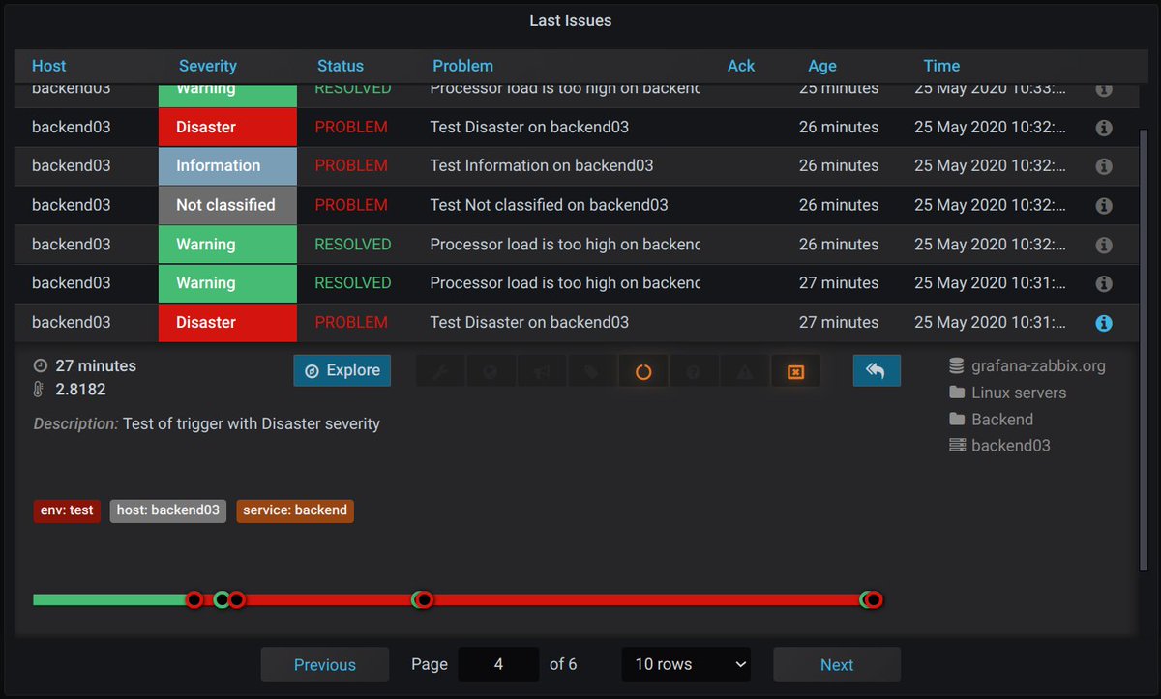Click info icon on Test Information row
Image resolution: width=1161 pixels, height=699 pixels.
(1104, 166)
